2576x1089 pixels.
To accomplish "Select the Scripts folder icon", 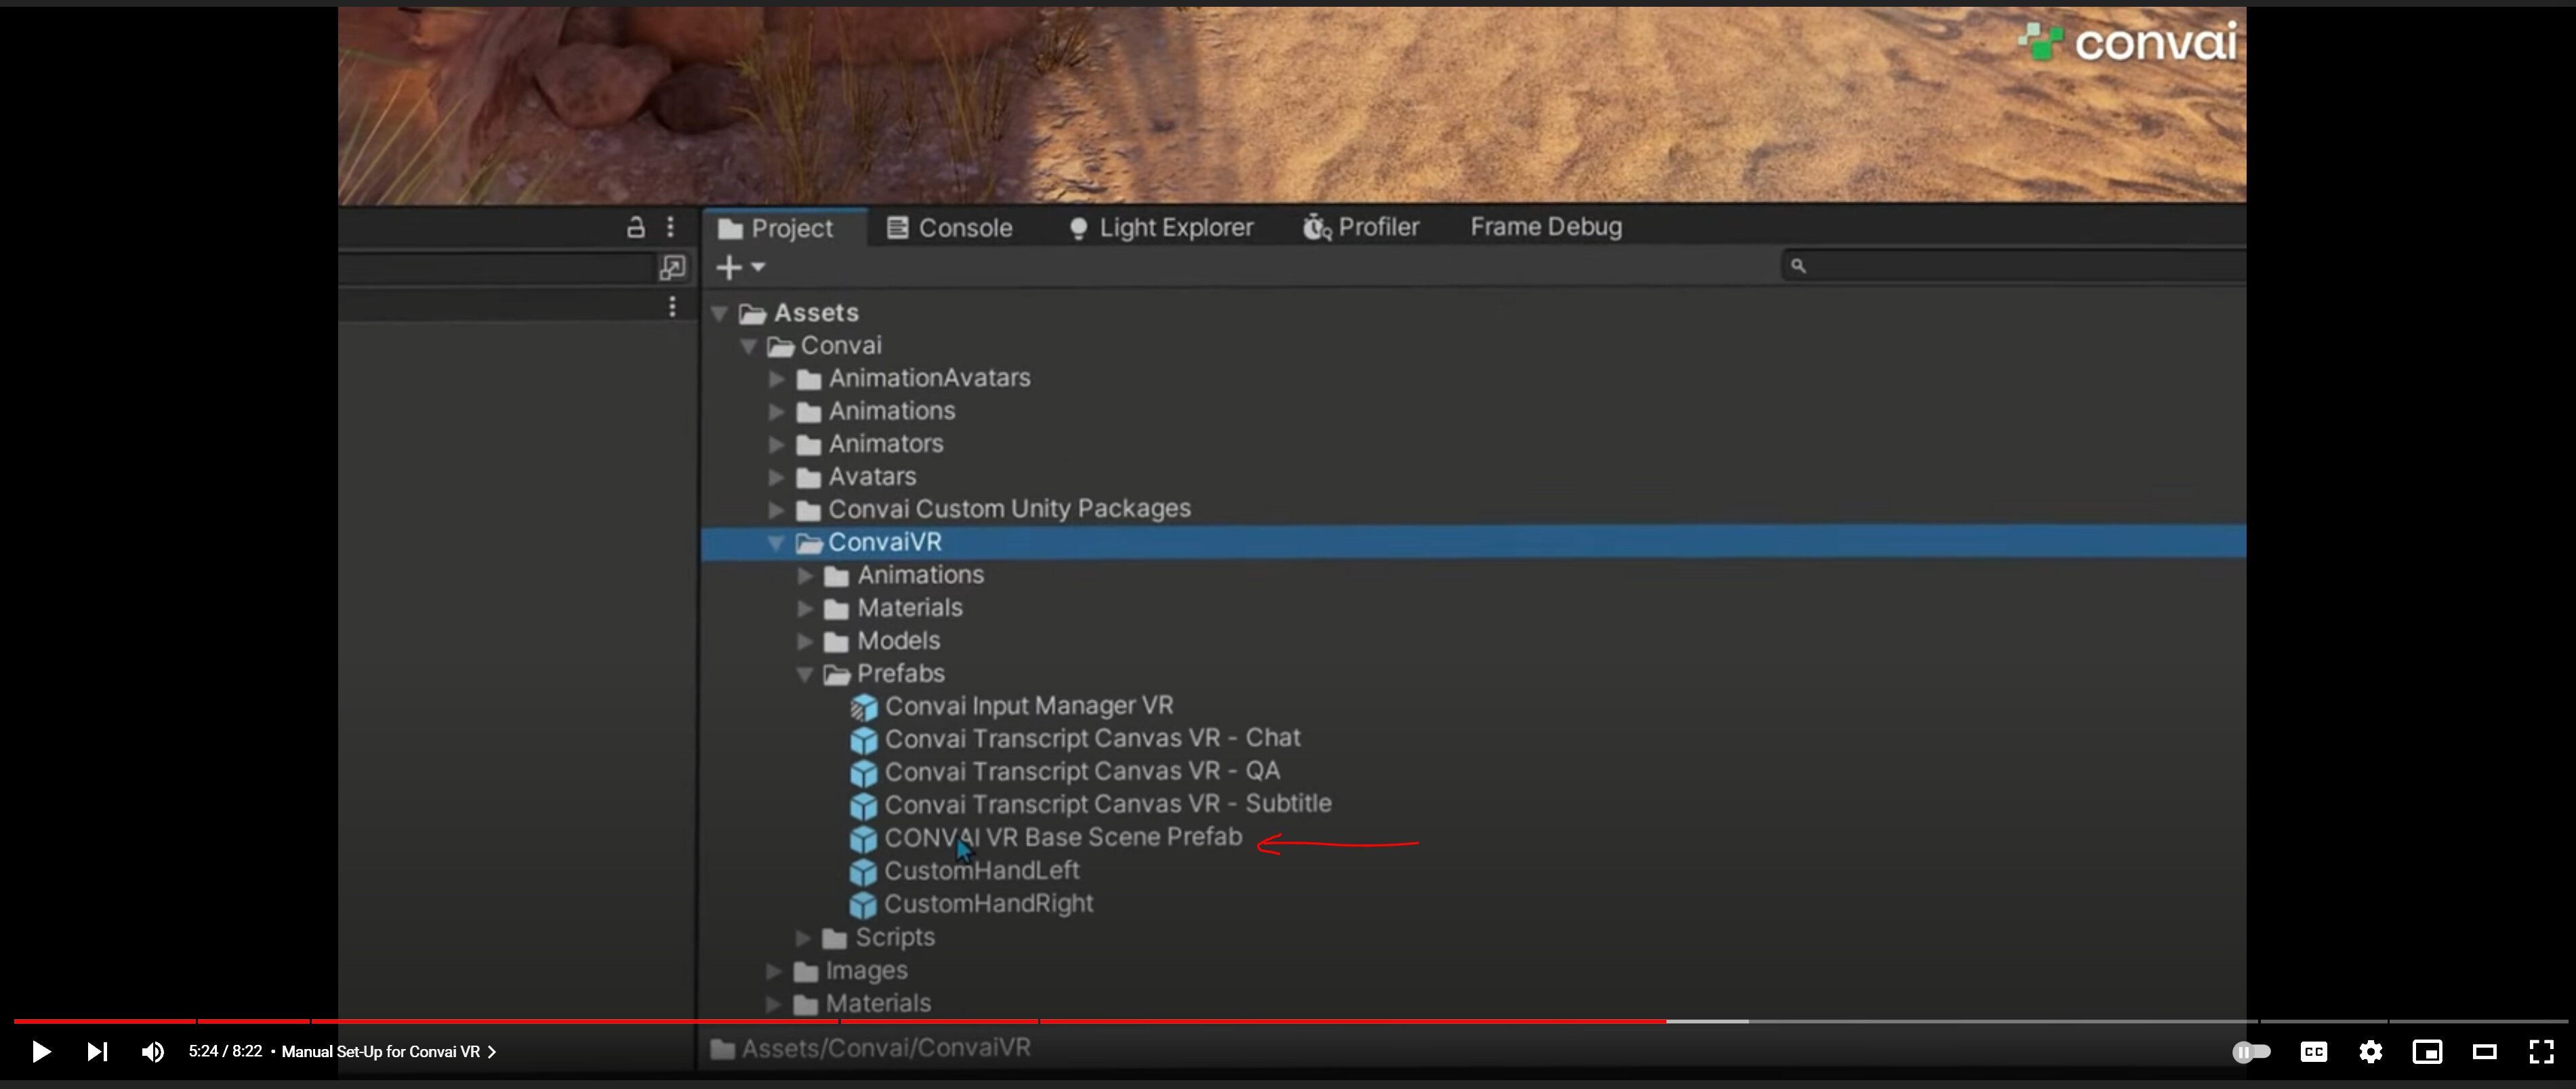I will [x=835, y=939].
